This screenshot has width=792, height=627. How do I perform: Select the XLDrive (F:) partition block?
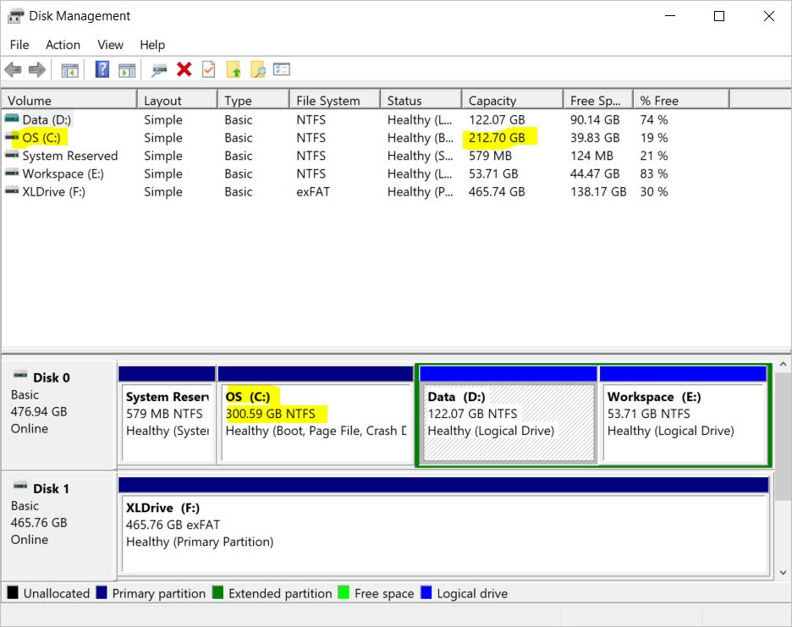click(x=443, y=525)
